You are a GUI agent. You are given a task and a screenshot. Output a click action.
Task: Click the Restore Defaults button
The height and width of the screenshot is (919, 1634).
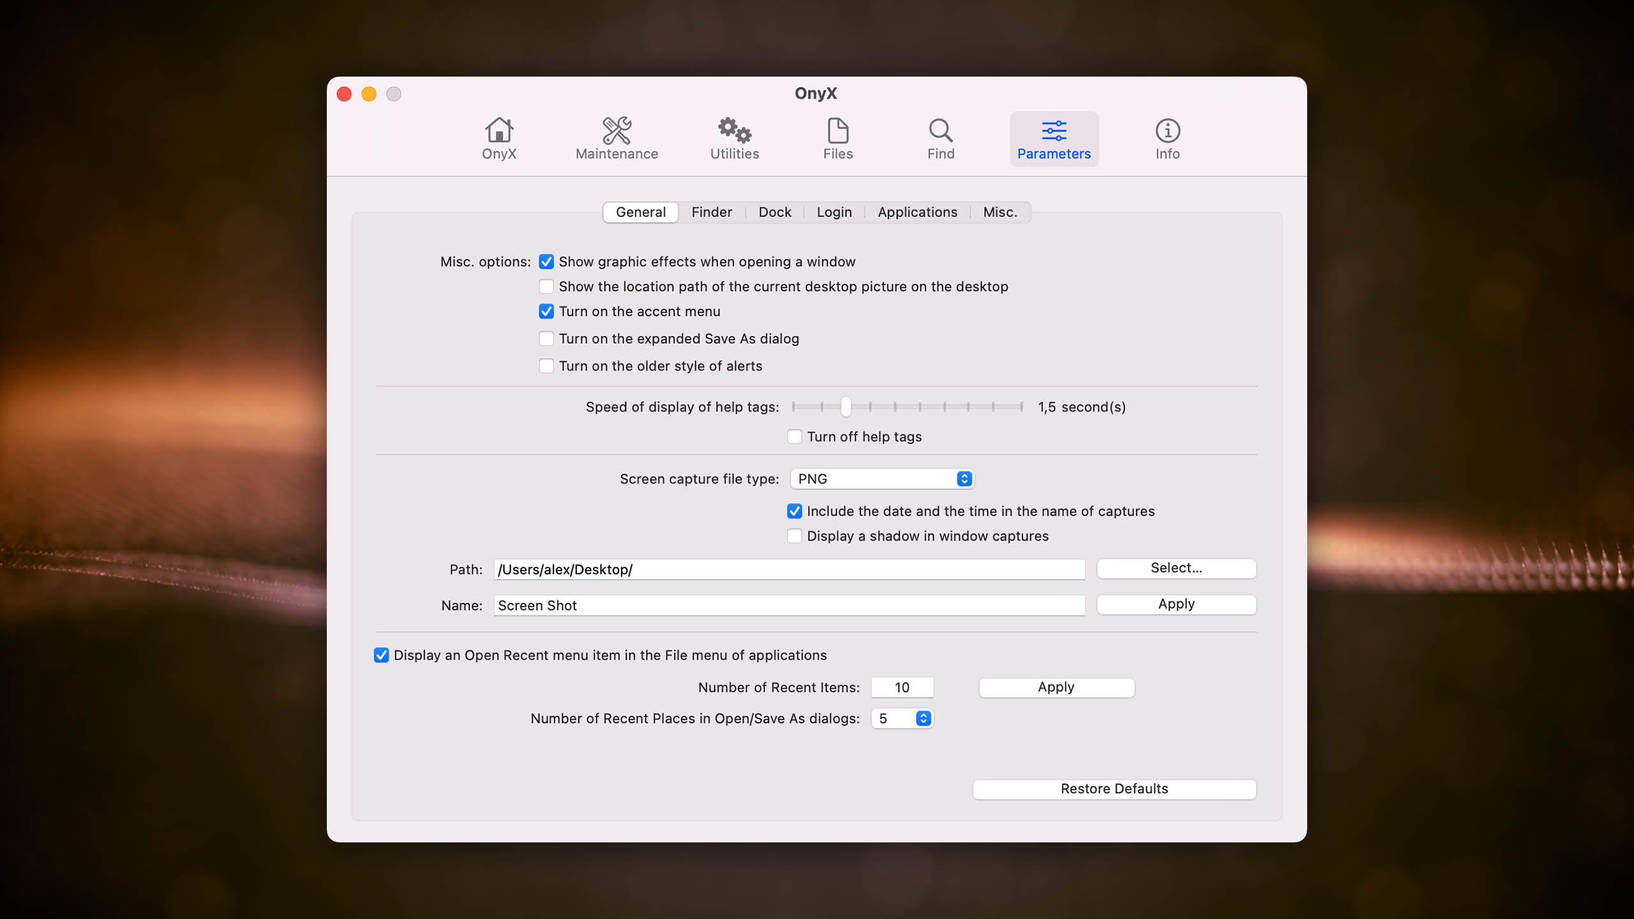(1114, 789)
